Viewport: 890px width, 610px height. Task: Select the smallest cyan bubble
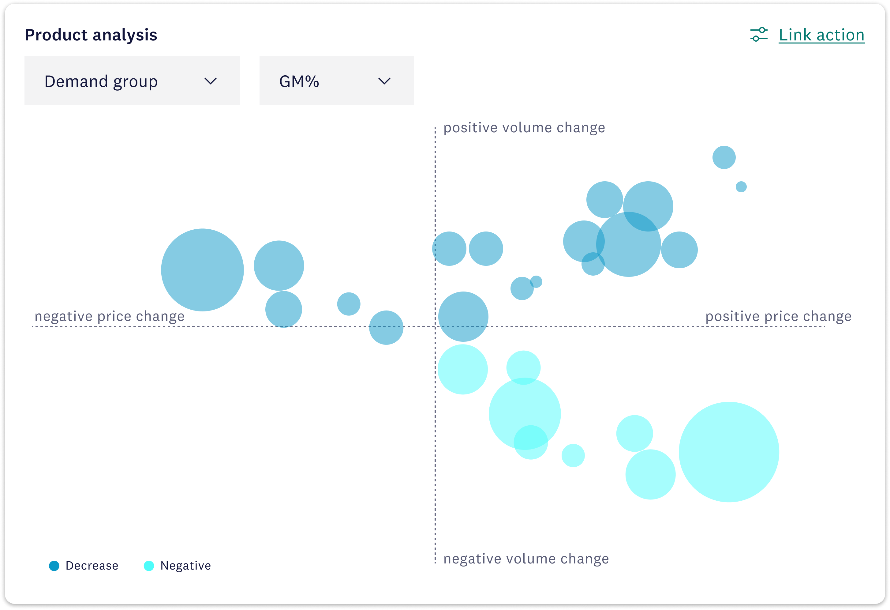pos(573,455)
